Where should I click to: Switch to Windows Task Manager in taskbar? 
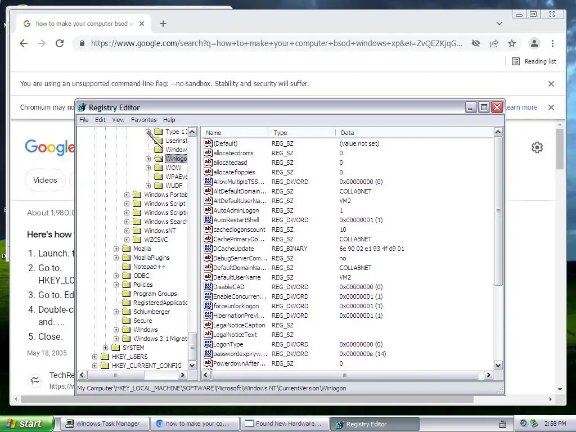point(105,424)
